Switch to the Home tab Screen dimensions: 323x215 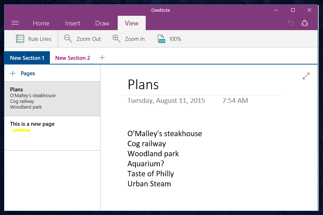click(41, 23)
